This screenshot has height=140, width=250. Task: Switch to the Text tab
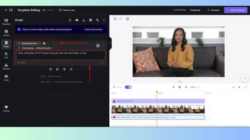tap(6, 55)
